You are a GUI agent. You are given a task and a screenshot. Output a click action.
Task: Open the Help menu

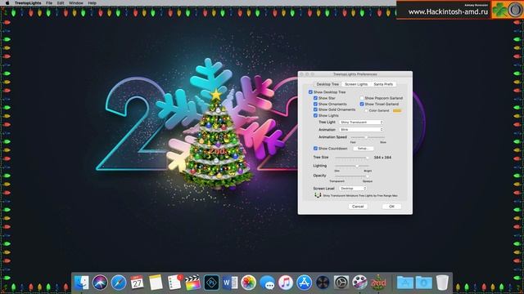click(x=93, y=2)
